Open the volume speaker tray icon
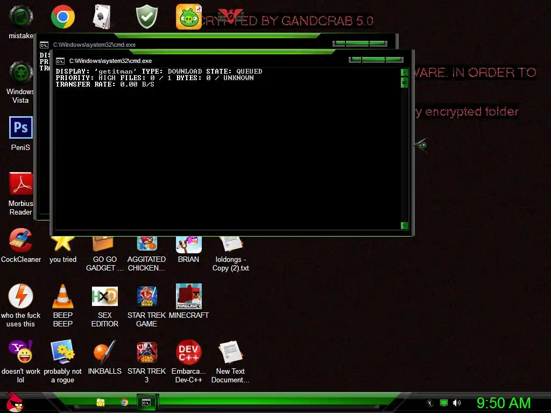The height and width of the screenshot is (413, 551). pos(456,403)
